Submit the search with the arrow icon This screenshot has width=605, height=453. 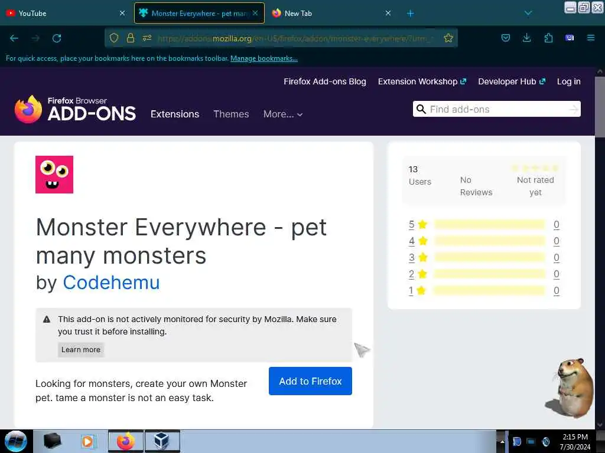pos(574,109)
